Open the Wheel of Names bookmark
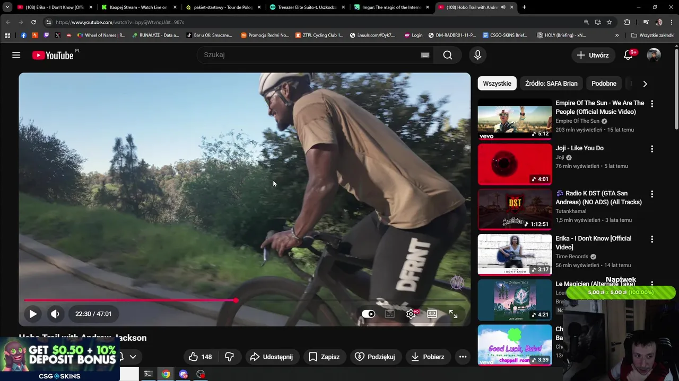Image resolution: width=679 pixels, height=381 pixels. click(101, 35)
